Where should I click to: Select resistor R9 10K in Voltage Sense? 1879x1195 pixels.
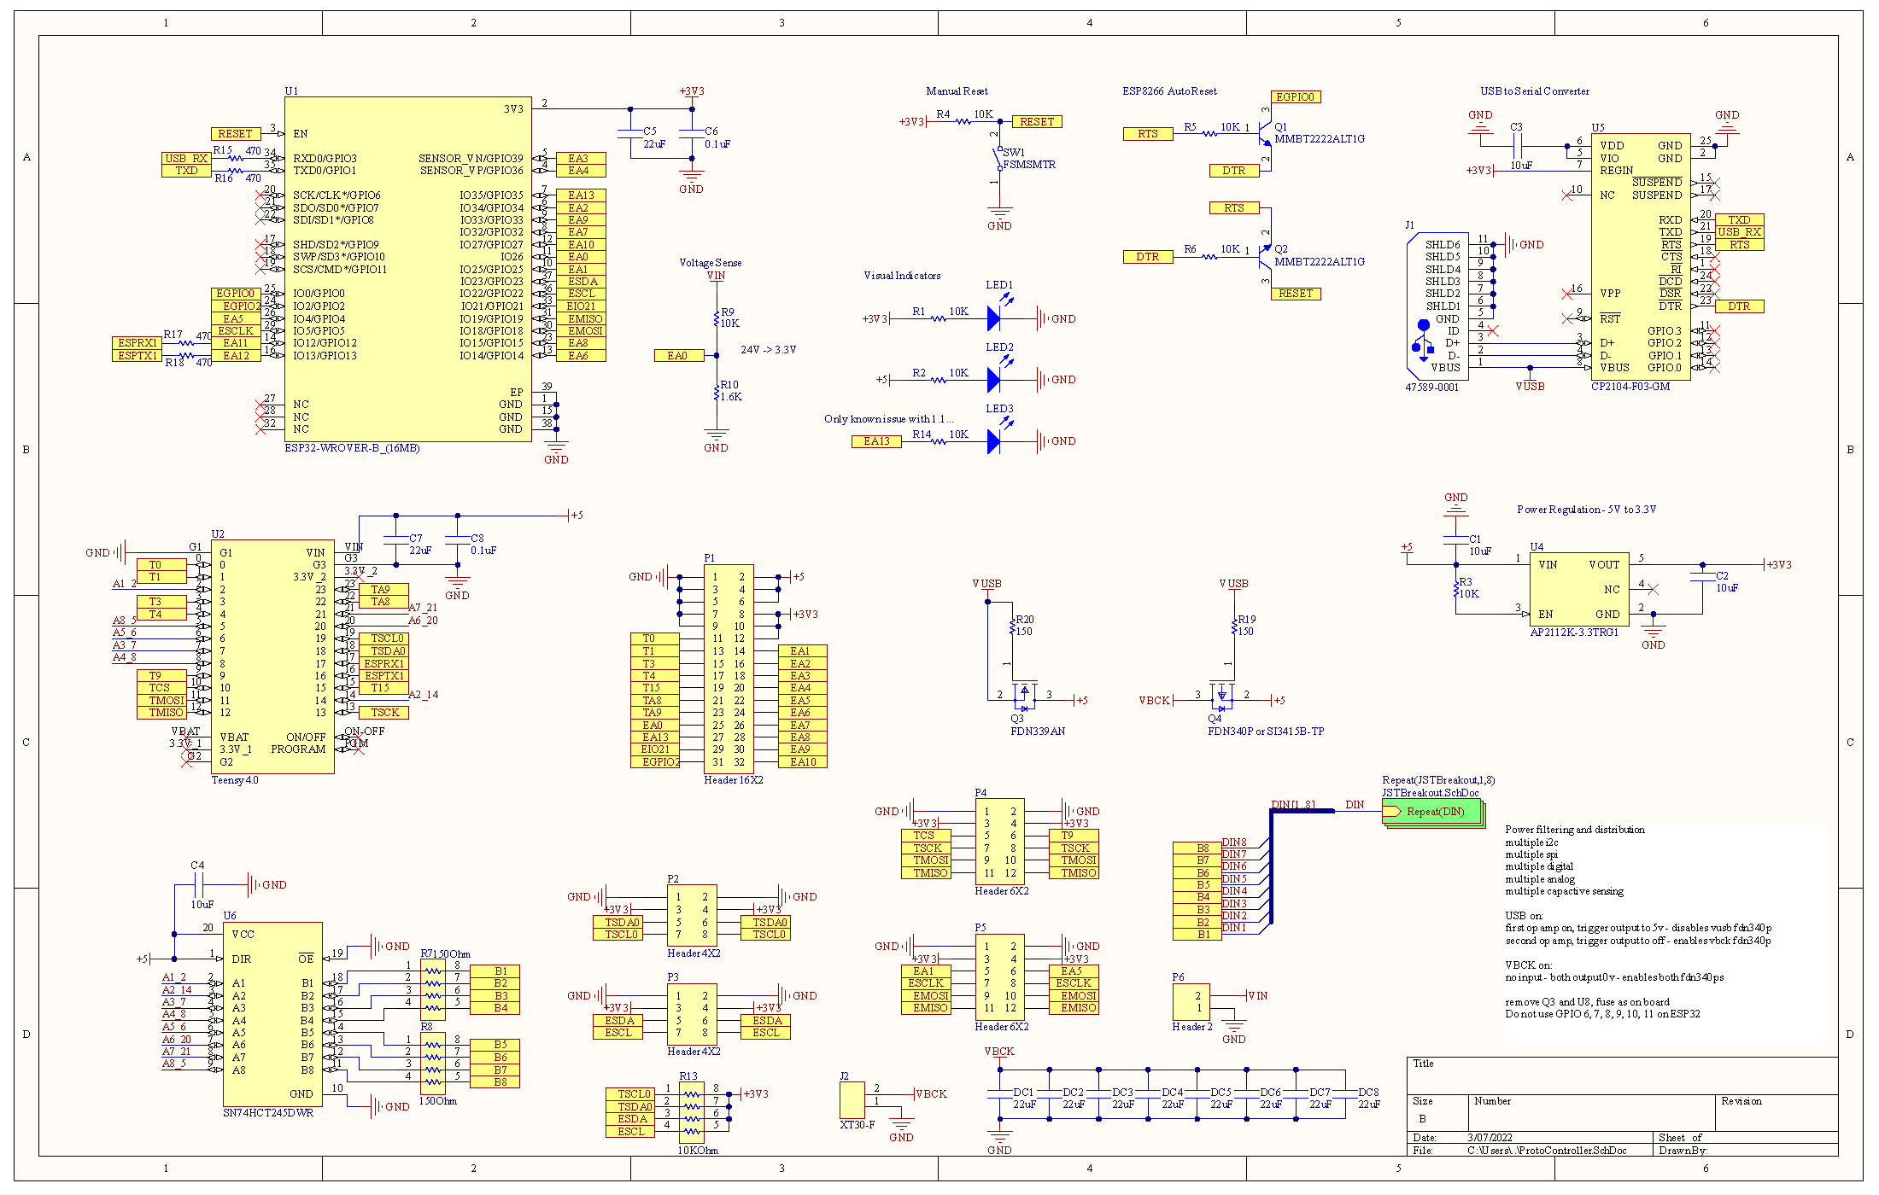717,318
